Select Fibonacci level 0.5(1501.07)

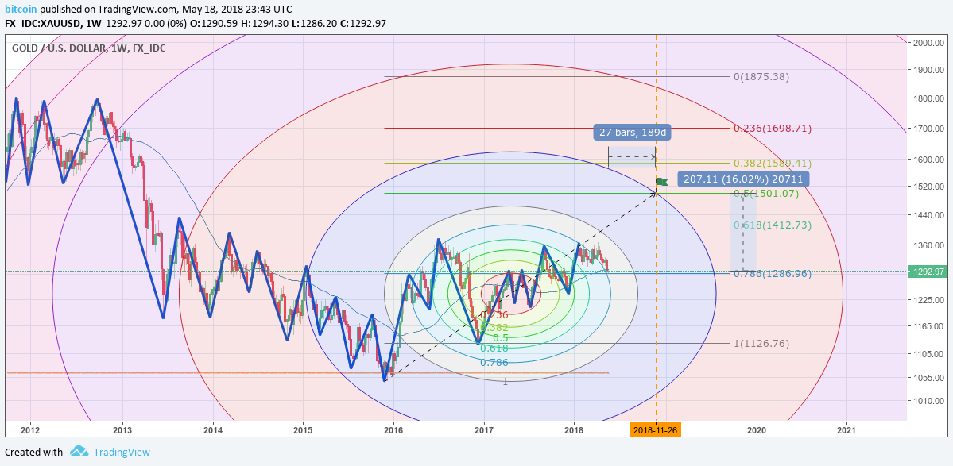765,194
